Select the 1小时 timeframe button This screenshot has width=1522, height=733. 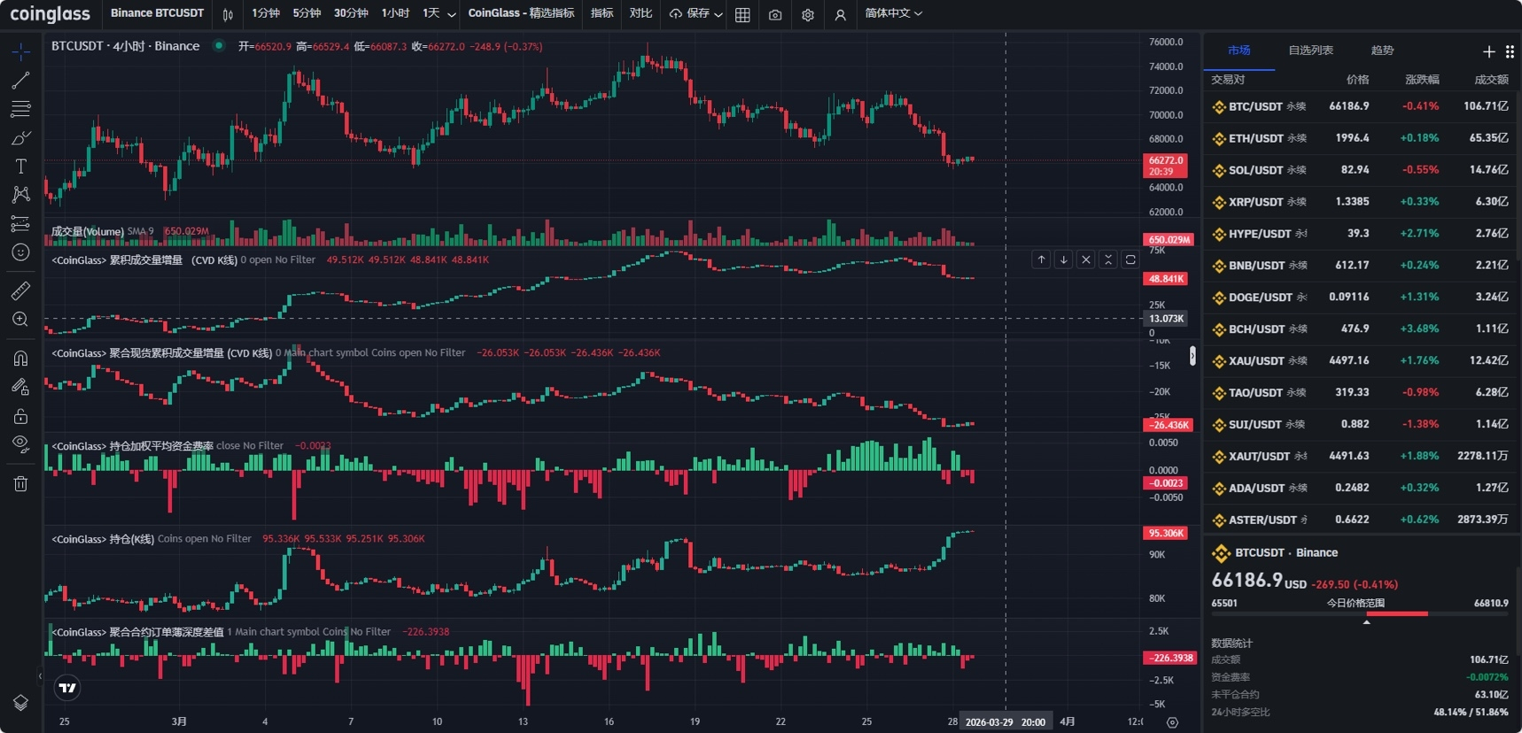pyautogui.click(x=395, y=13)
